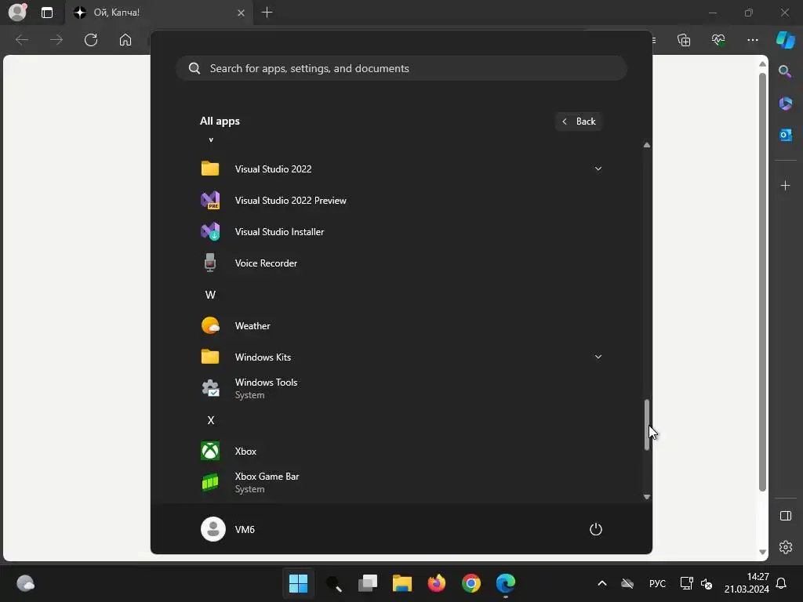Viewport: 803px width, 602px height.
Task: Click Edge sidebar search icon
Action: tap(785, 71)
